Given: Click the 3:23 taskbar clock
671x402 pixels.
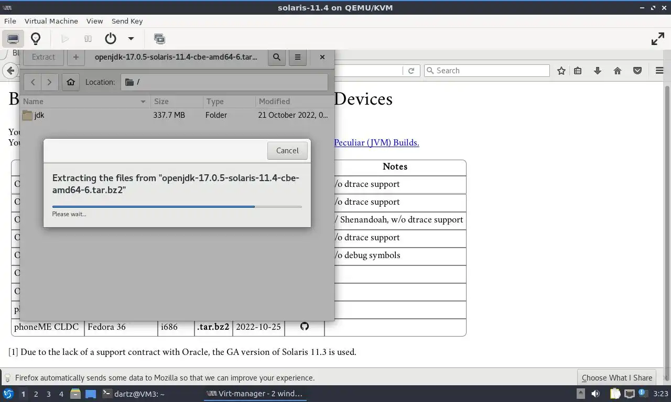Looking at the screenshot, I should [x=661, y=394].
